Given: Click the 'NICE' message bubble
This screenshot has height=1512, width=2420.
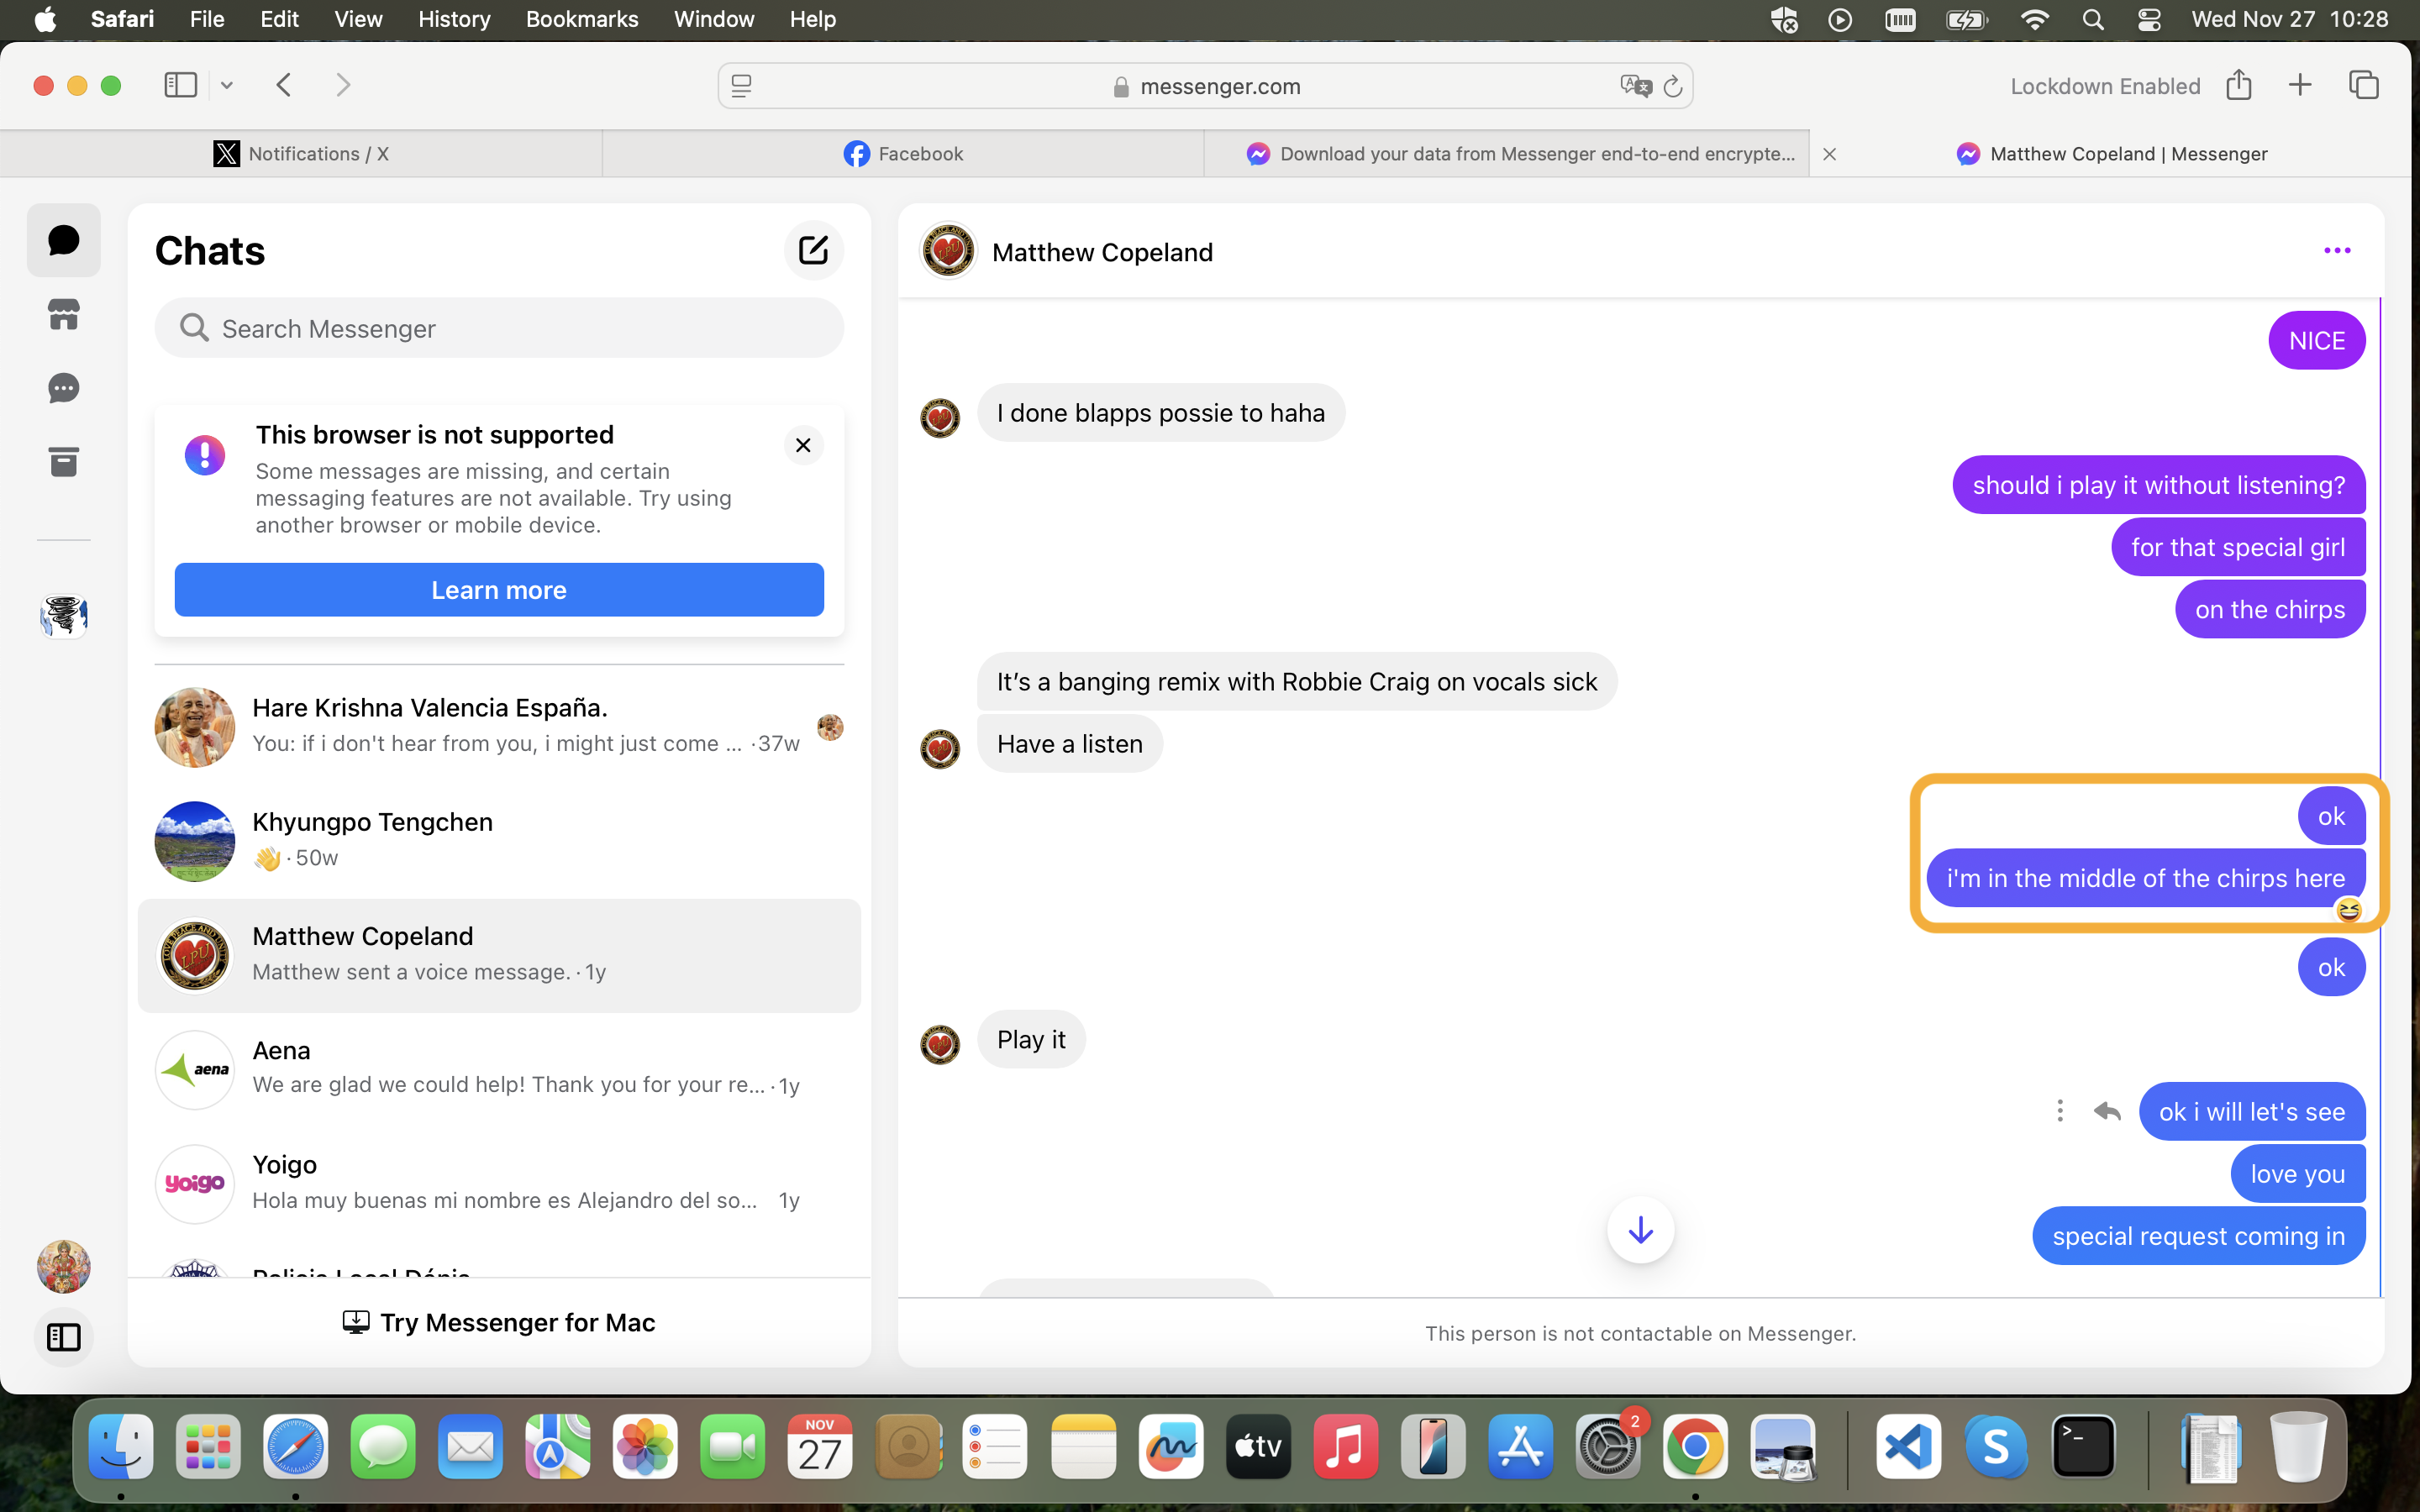Looking at the screenshot, I should pyautogui.click(x=2316, y=341).
